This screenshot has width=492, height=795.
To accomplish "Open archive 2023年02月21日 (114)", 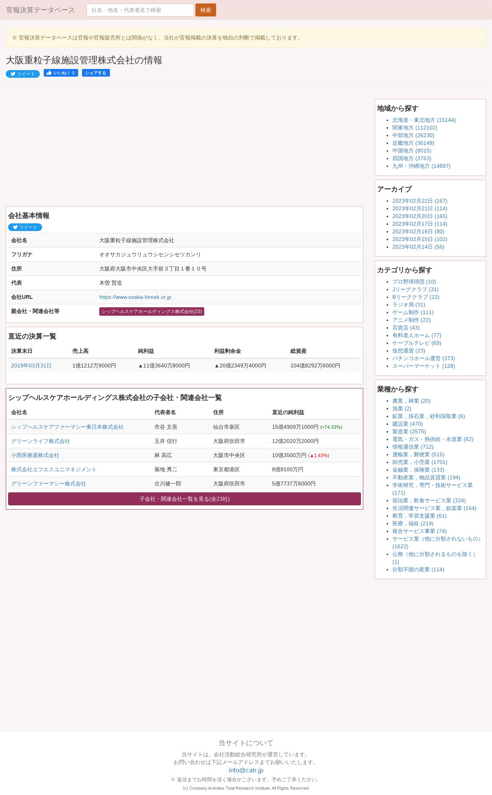I will [420, 208].
